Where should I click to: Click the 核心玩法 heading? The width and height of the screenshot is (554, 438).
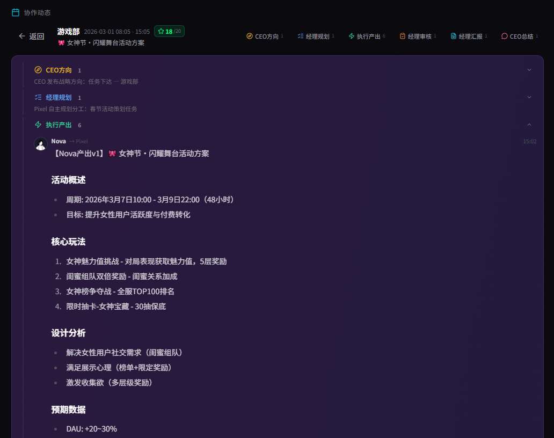coord(69,242)
